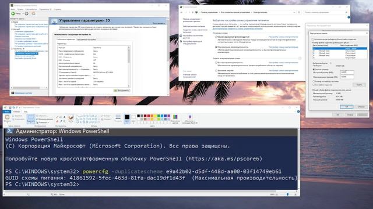Click maximum size field in Virtual Memory

[x=347, y=77]
